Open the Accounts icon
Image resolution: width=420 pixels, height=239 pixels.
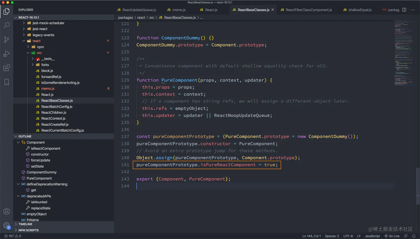pos(6,211)
